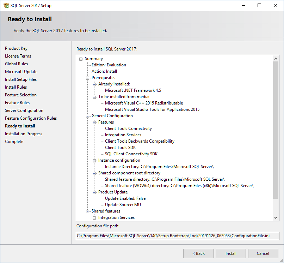Select Global Rules step in sidebar

17,64
